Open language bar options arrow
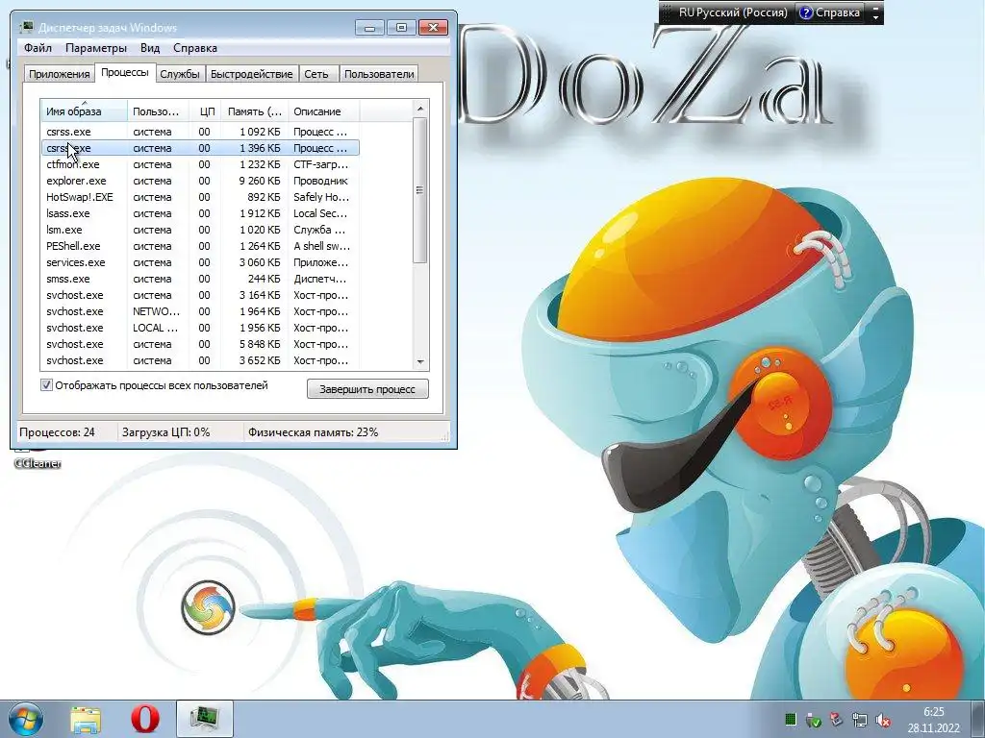The width and height of the screenshot is (985, 738). [x=875, y=17]
